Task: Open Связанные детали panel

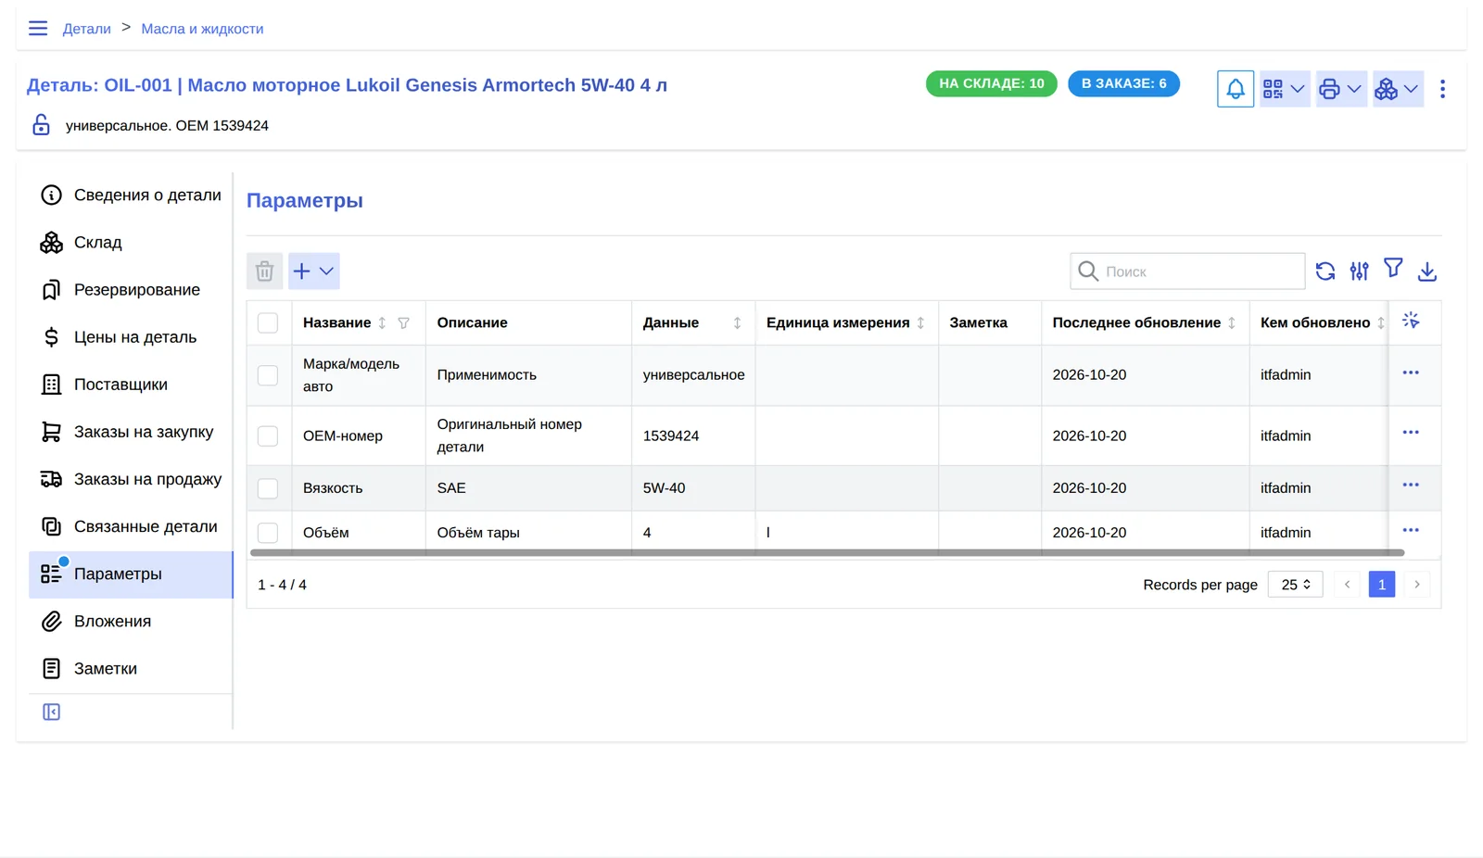Action: [131, 526]
